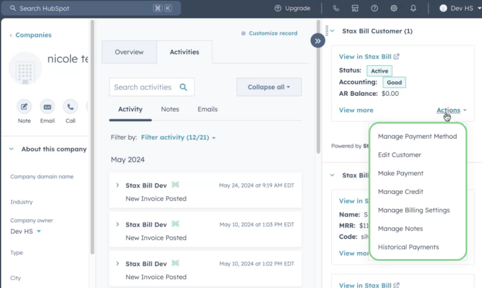Open the Company owner Dev HS dropdown
Viewport: 482px width, 288px height.
(x=26, y=231)
